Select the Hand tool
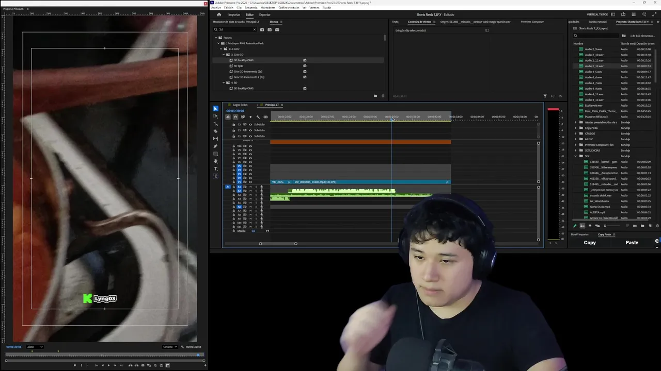Image resolution: width=661 pixels, height=371 pixels. pos(215,161)
